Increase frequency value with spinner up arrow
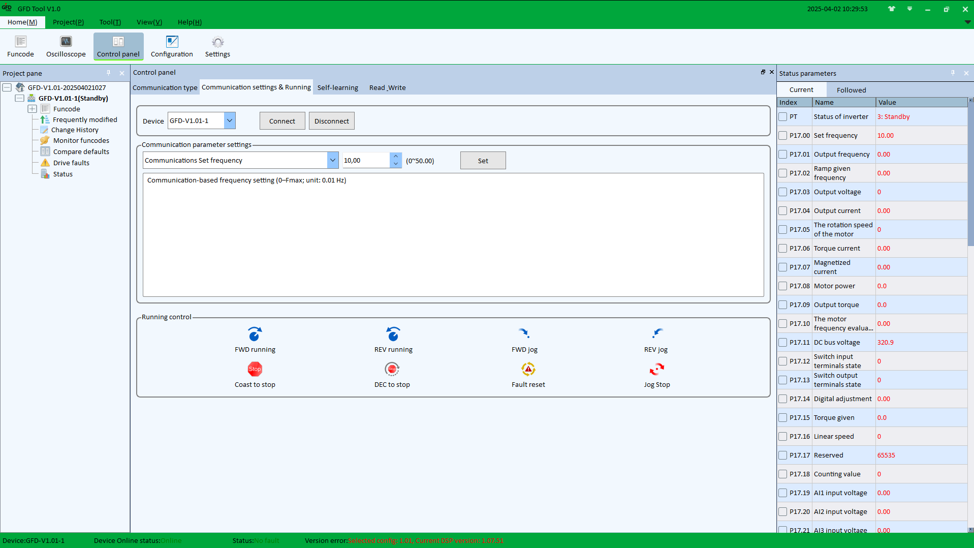Screen dimensions: 974x548 tap(396, 157)
